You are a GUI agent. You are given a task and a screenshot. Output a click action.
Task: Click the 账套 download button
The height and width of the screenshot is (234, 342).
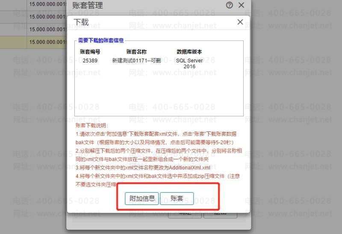(177, 199)
